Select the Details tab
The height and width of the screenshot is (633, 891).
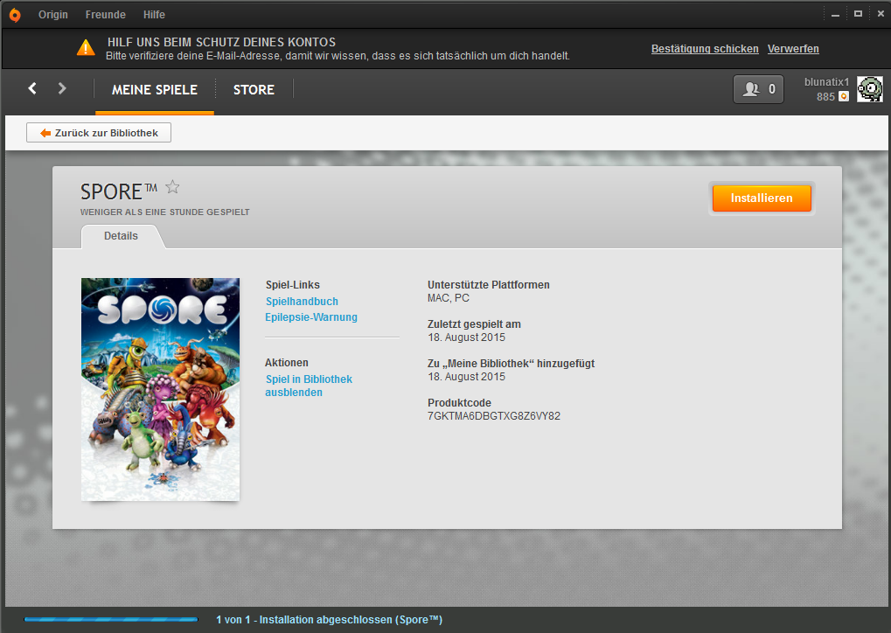121,236
